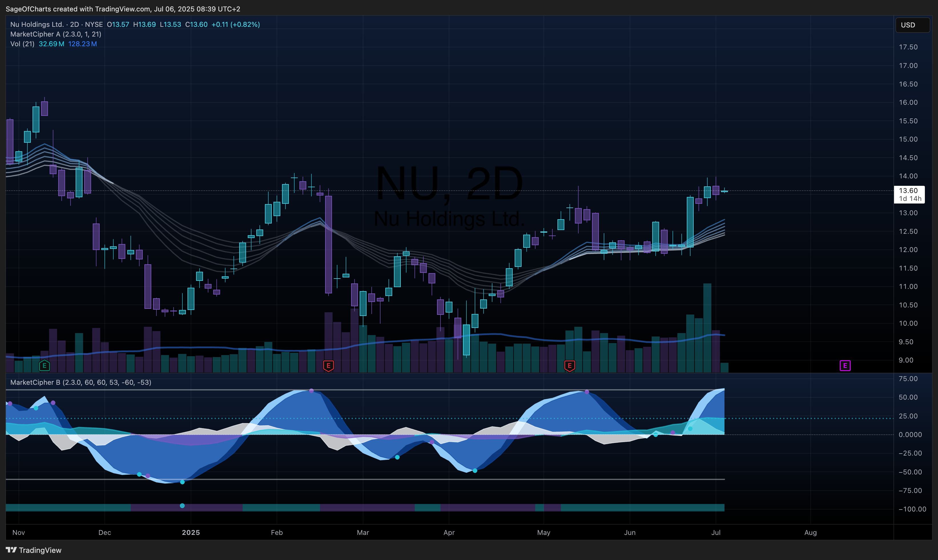Image resolution: width=938 pixels, height=560 pixels.
Task: Select the MarketCipher A indicator legend
Action: tap(55, 34)
